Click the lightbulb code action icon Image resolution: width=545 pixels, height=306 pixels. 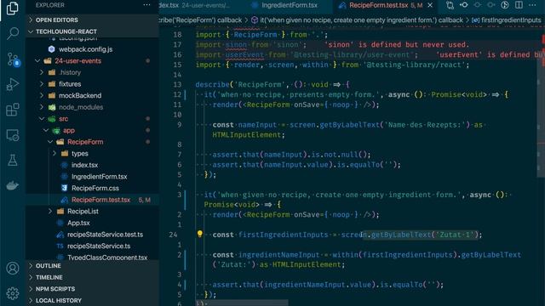199,234
